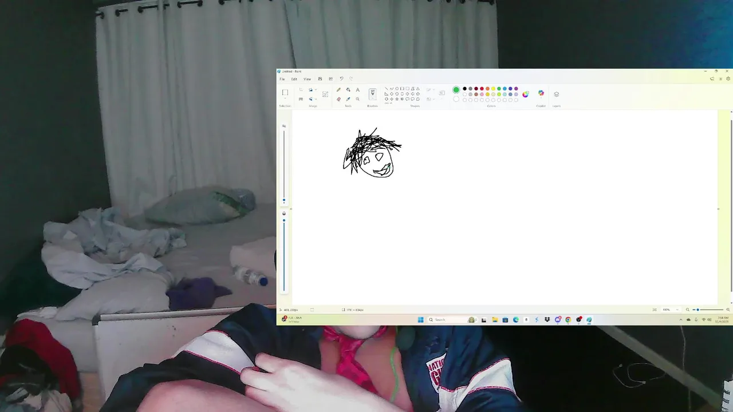Select the right arrow shape
Screen dimensions: 733x412
[x=407, y=94]
